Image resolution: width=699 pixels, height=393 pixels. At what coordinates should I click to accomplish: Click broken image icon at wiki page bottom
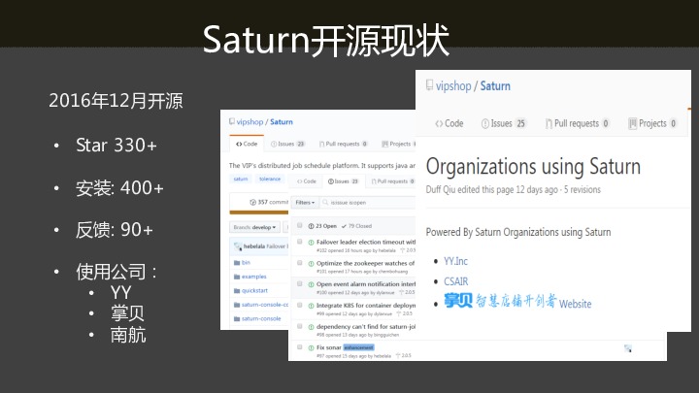[x=628, y=348]
